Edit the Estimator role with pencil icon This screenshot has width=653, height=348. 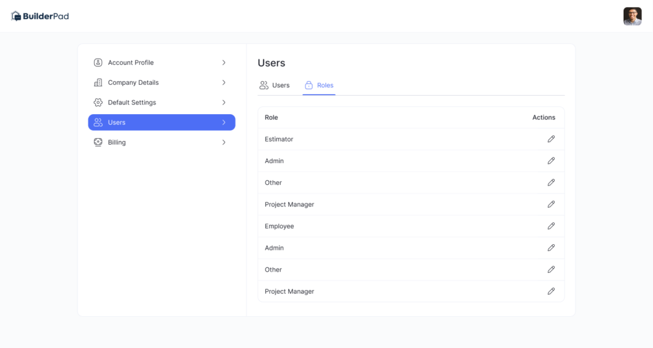[x=551, y=139]
